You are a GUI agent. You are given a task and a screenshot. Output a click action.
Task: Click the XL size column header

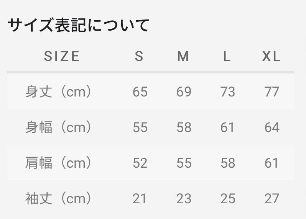coord(271,57)
